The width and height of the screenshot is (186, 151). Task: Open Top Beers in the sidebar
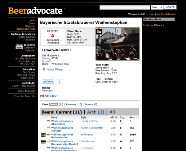pyautogui.click(x=29, y=40)
